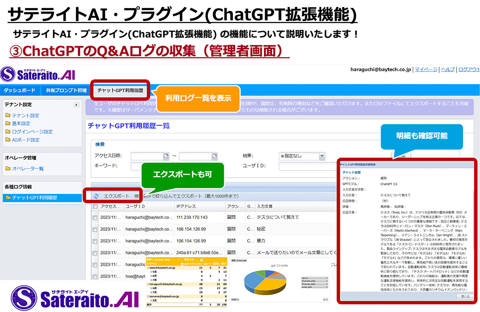
Task: Click the ログインページ設定 folder icon
Action: tap(8, 132)
